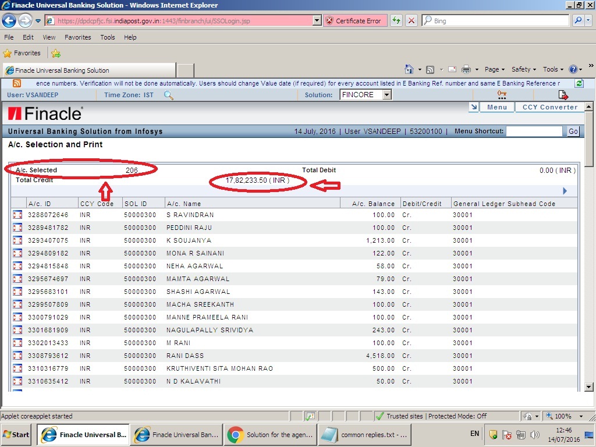Click the Go button beside Menu Shortcut
Viewport: 596px width, 447px height.
tap(573, 132)
